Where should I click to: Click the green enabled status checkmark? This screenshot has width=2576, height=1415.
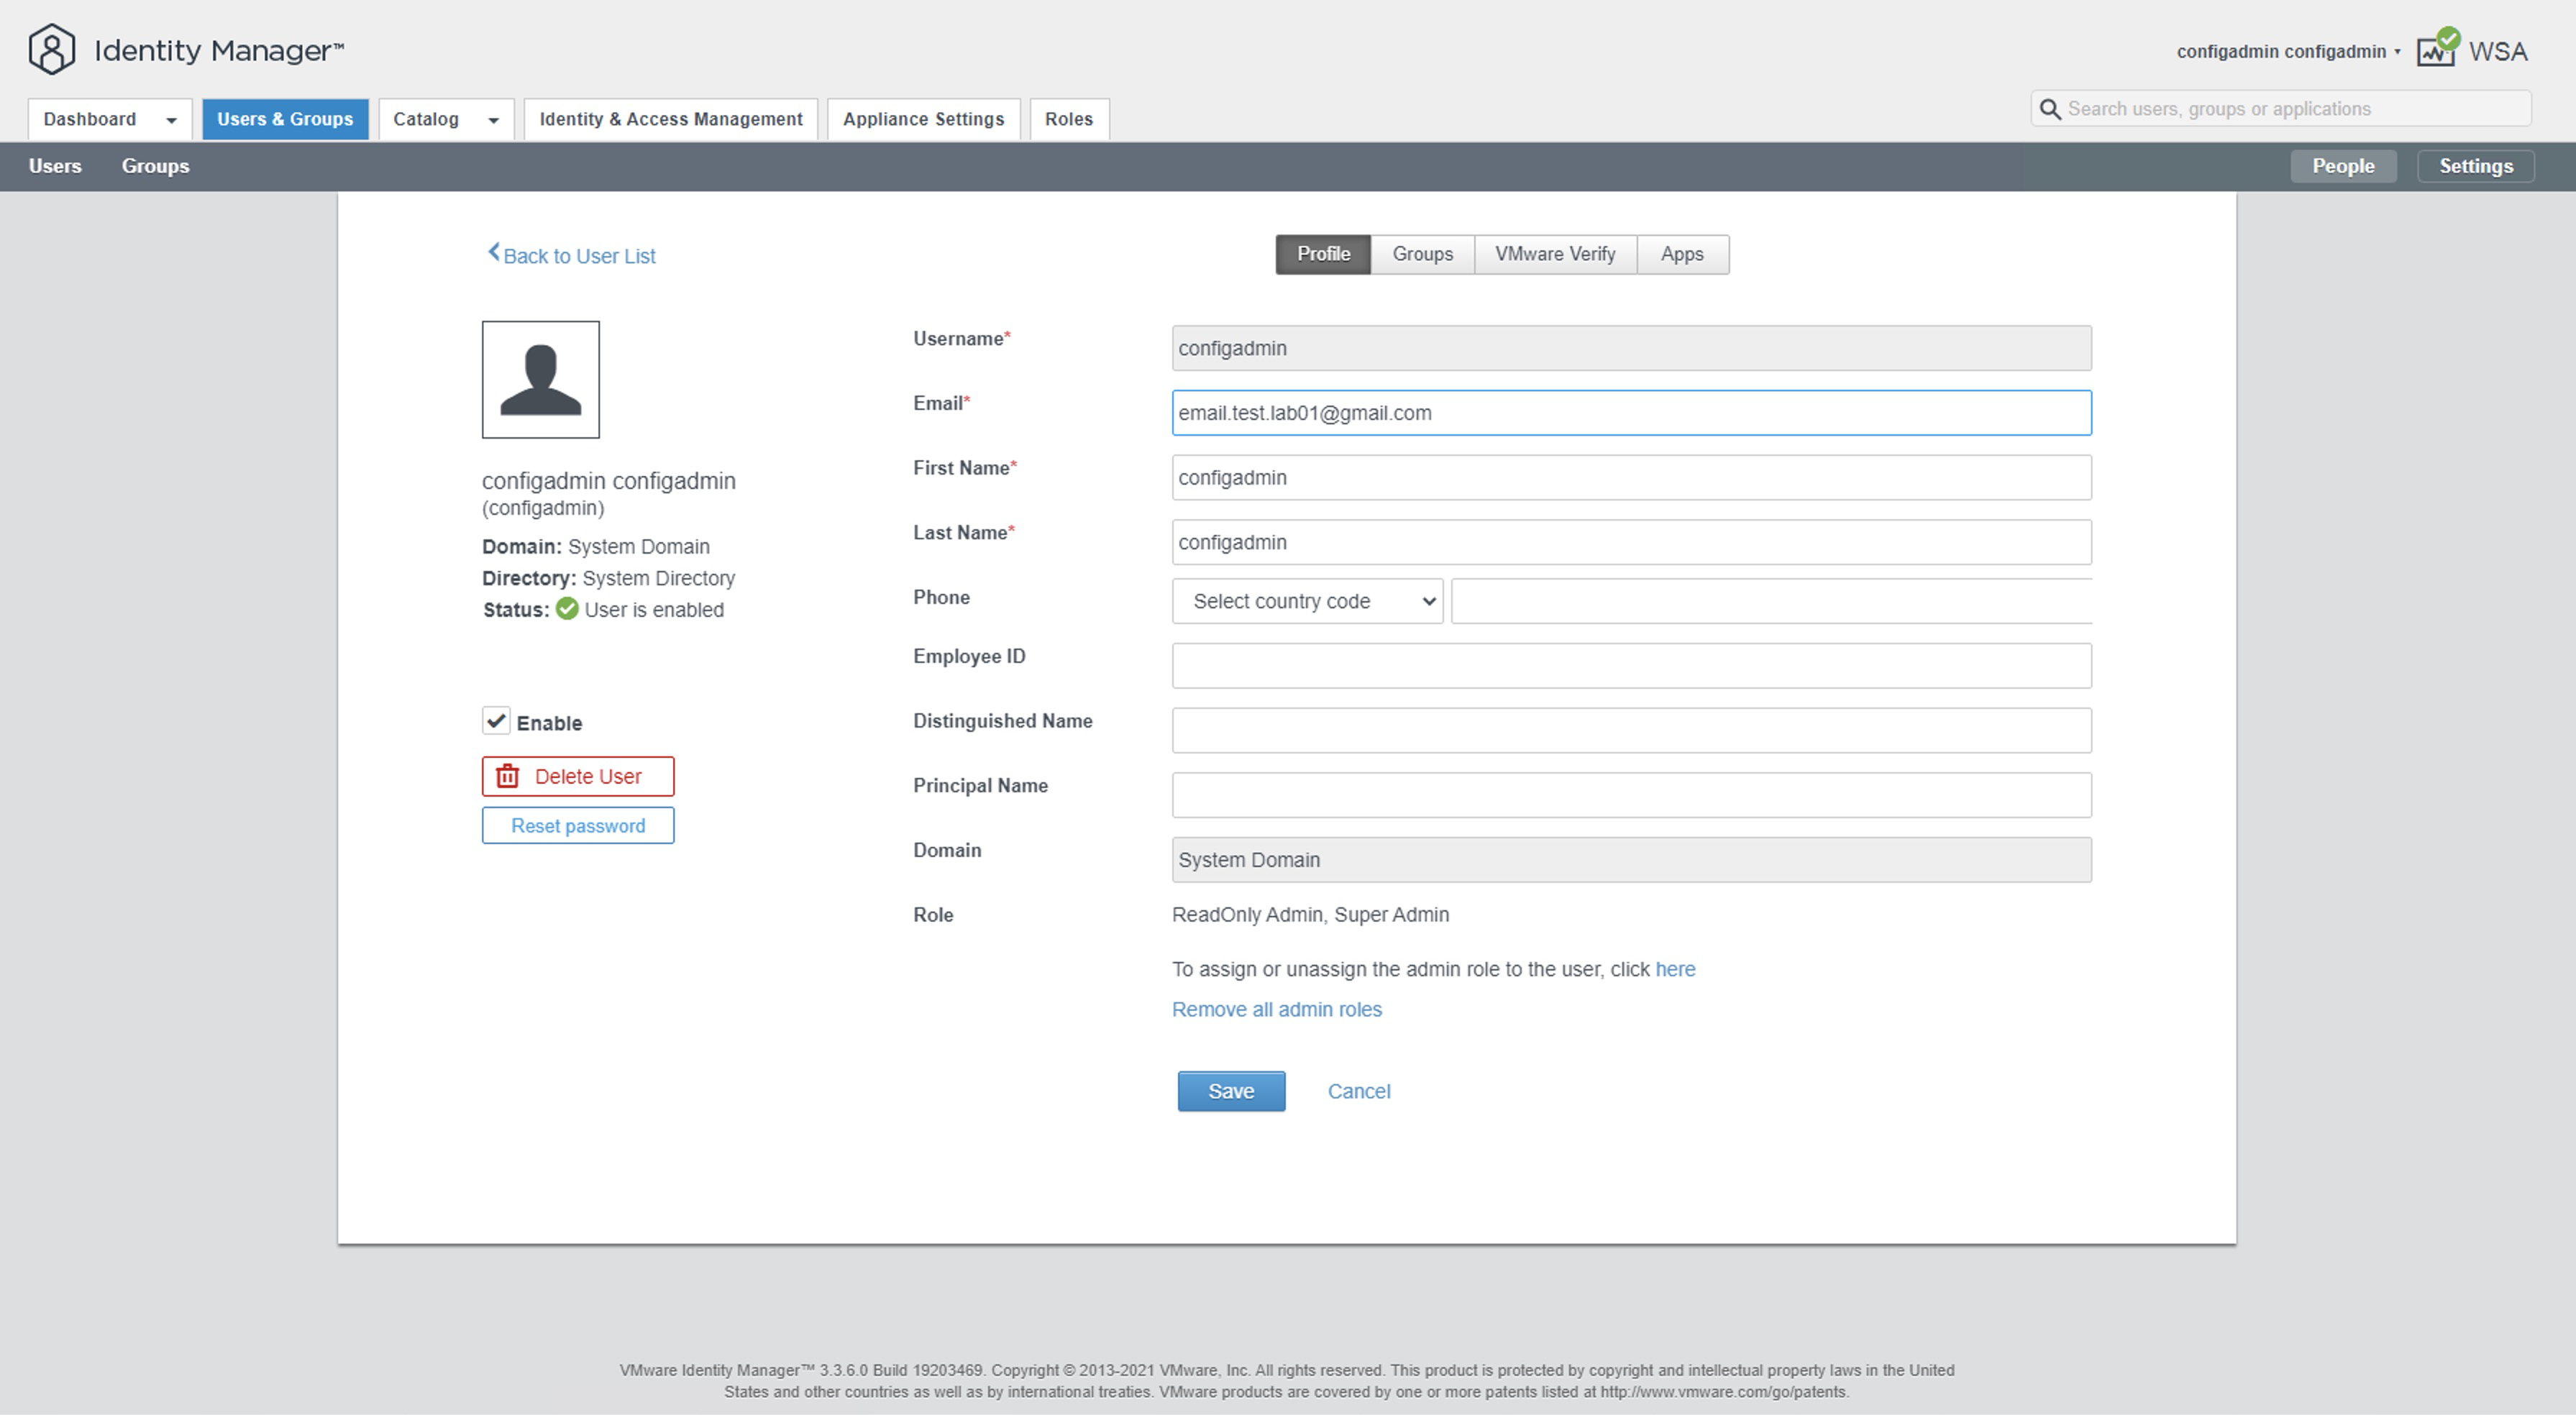click(x=567, y=609)
